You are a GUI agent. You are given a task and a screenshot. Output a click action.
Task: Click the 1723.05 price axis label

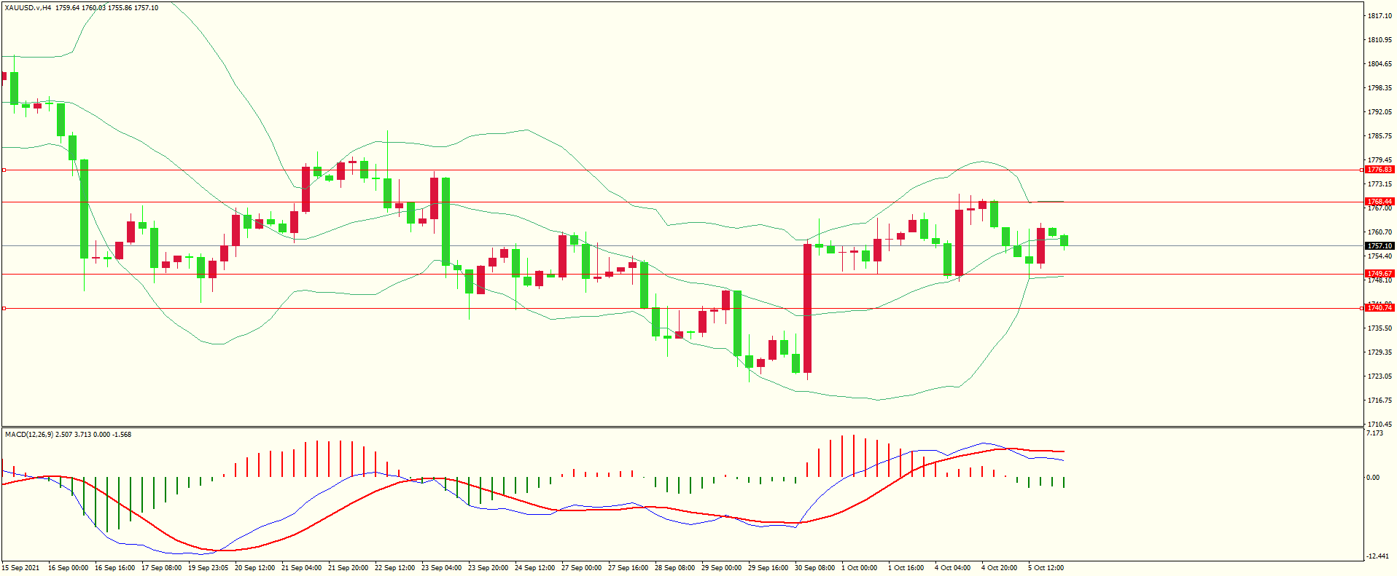[1380, 376]
